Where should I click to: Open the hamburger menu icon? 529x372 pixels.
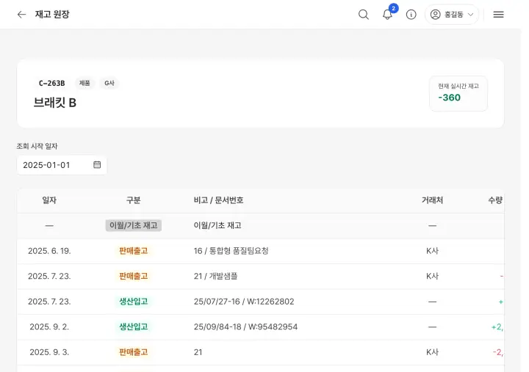pyautogui.click(x=498, y=15)
